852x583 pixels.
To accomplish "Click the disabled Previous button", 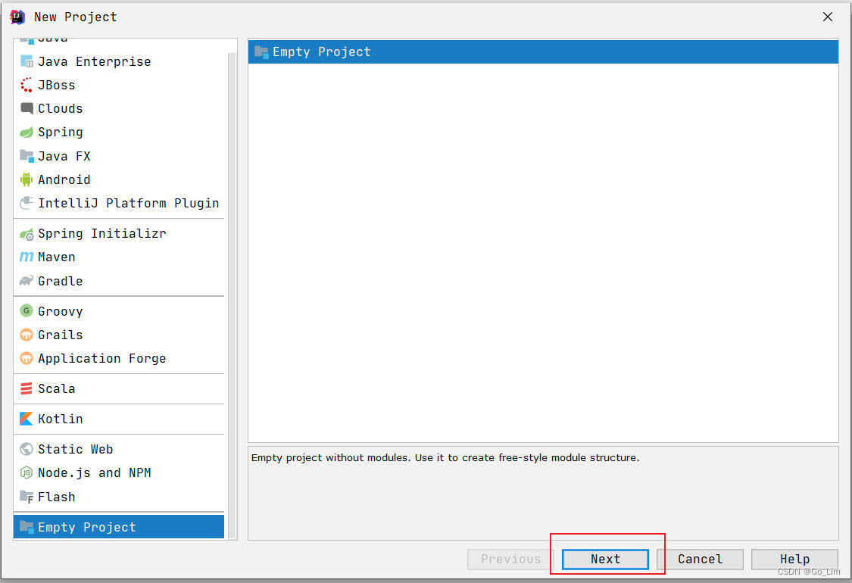I will click(x=510, y=559).
